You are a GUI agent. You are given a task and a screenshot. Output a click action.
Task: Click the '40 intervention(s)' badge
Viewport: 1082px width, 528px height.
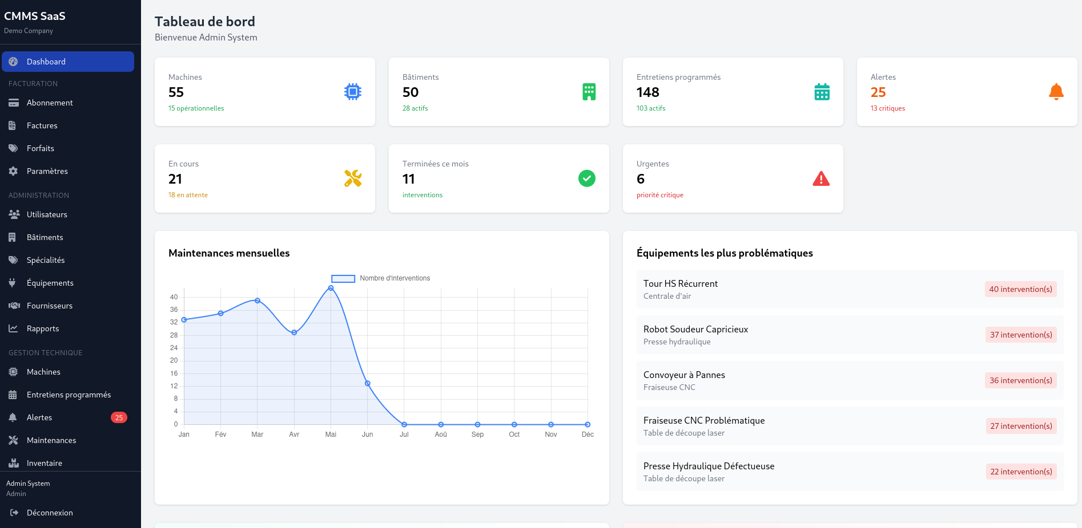click(x=1021, y=289)
